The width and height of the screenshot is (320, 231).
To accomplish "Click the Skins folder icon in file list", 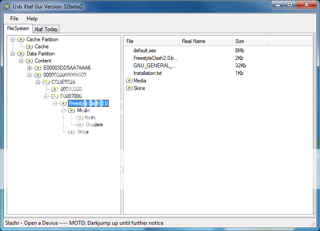I will pos(129,88).
